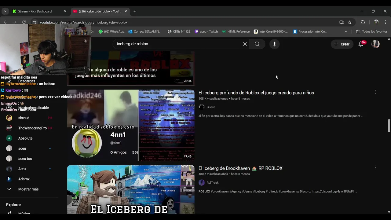View site information icon in address bar
Viewport: 391px width, 220px height.
tap(35, 22)
